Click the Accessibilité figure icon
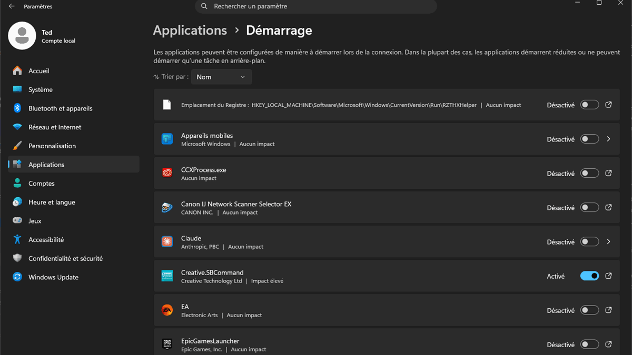The height and width of the screenshot is (355, 632). pos(17,239)
